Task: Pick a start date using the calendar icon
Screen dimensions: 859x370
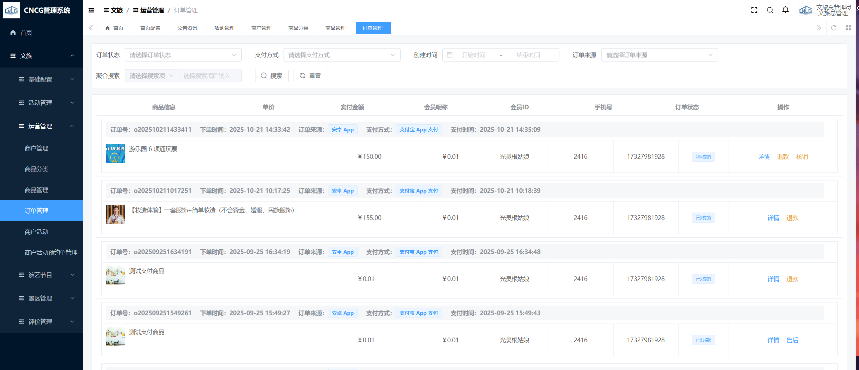Action: coord(450,55)
